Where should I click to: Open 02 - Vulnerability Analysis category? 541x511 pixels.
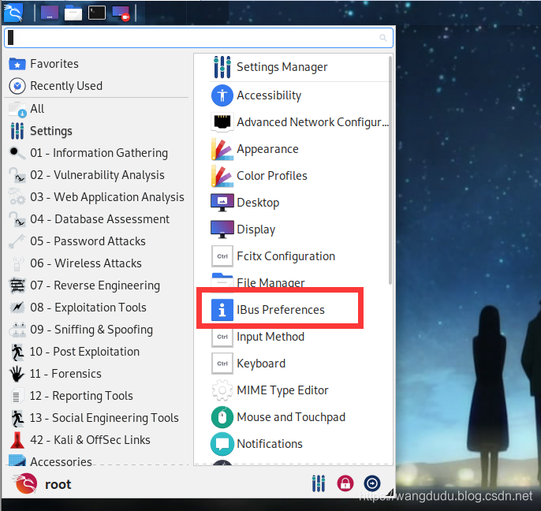pos(98,175)
